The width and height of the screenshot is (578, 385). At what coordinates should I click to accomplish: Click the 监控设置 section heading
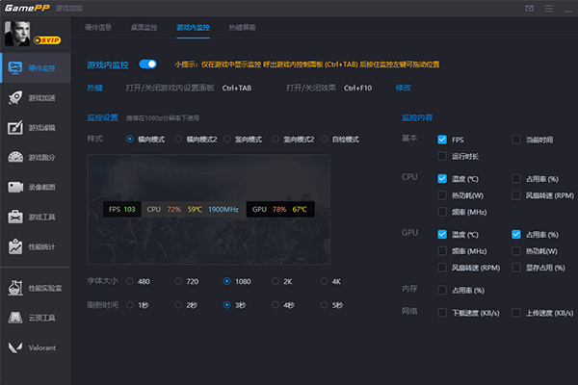click(102, 117)
